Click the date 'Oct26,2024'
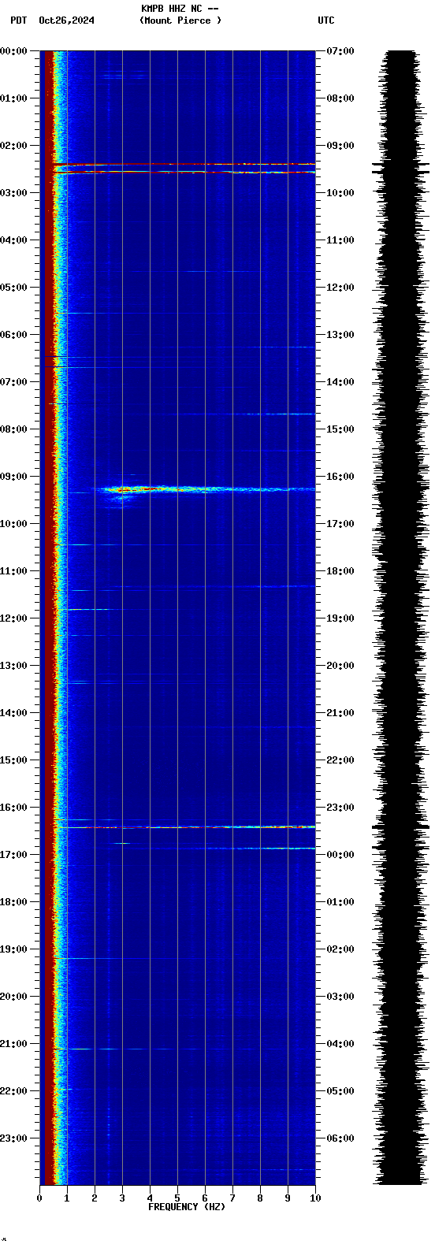Viewport: 435px width, 1248px height. coord(66,20)
